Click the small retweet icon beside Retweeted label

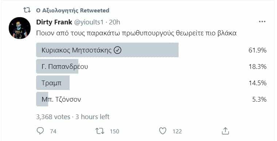click(27, 10)
